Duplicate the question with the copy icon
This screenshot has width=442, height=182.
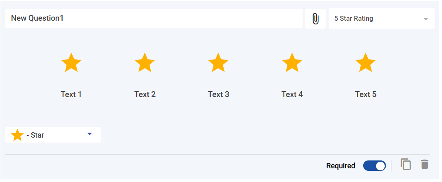(x=406, y=164)
